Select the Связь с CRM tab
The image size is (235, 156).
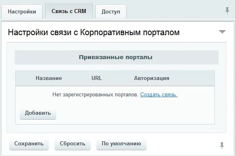coord(69,11)
